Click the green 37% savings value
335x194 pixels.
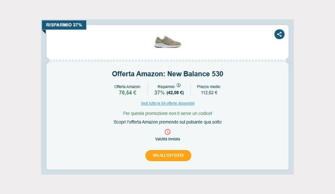tap(159, 93)
